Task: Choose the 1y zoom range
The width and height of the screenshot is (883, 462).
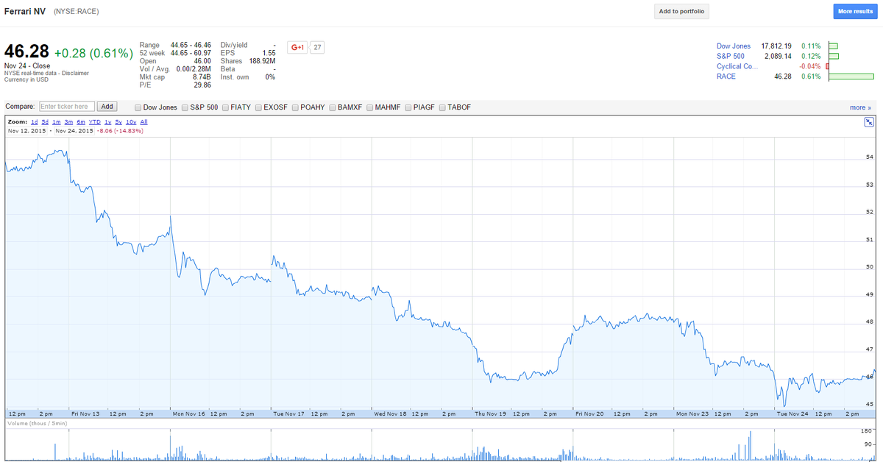Action: pyautogui.click(x=108, y=121)
